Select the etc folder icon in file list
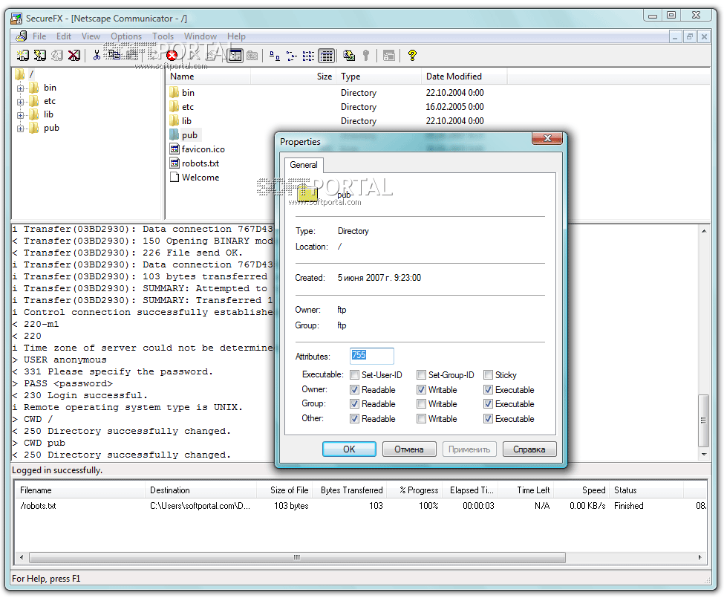The width and height of the screenshot is (724, 598). (x=174, y=107)
